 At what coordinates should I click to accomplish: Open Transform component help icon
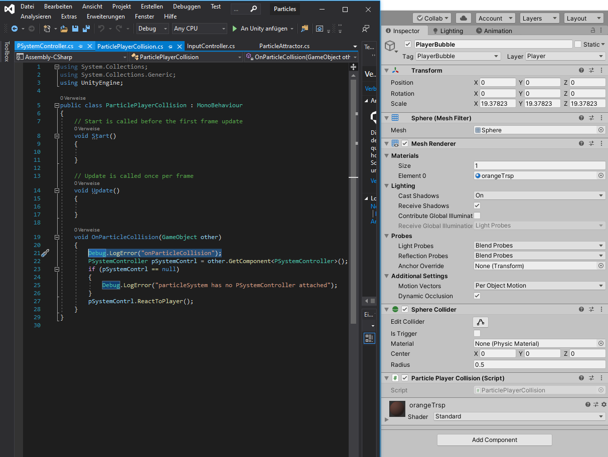pyautogui.click(x=581, y=70)
